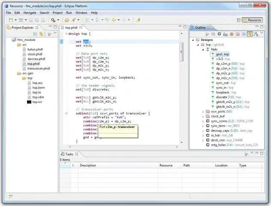Image resolution: width=271 pixels, height=206 pixels.
Task: Click the Print toolbar icon
Action: point(43,20)
